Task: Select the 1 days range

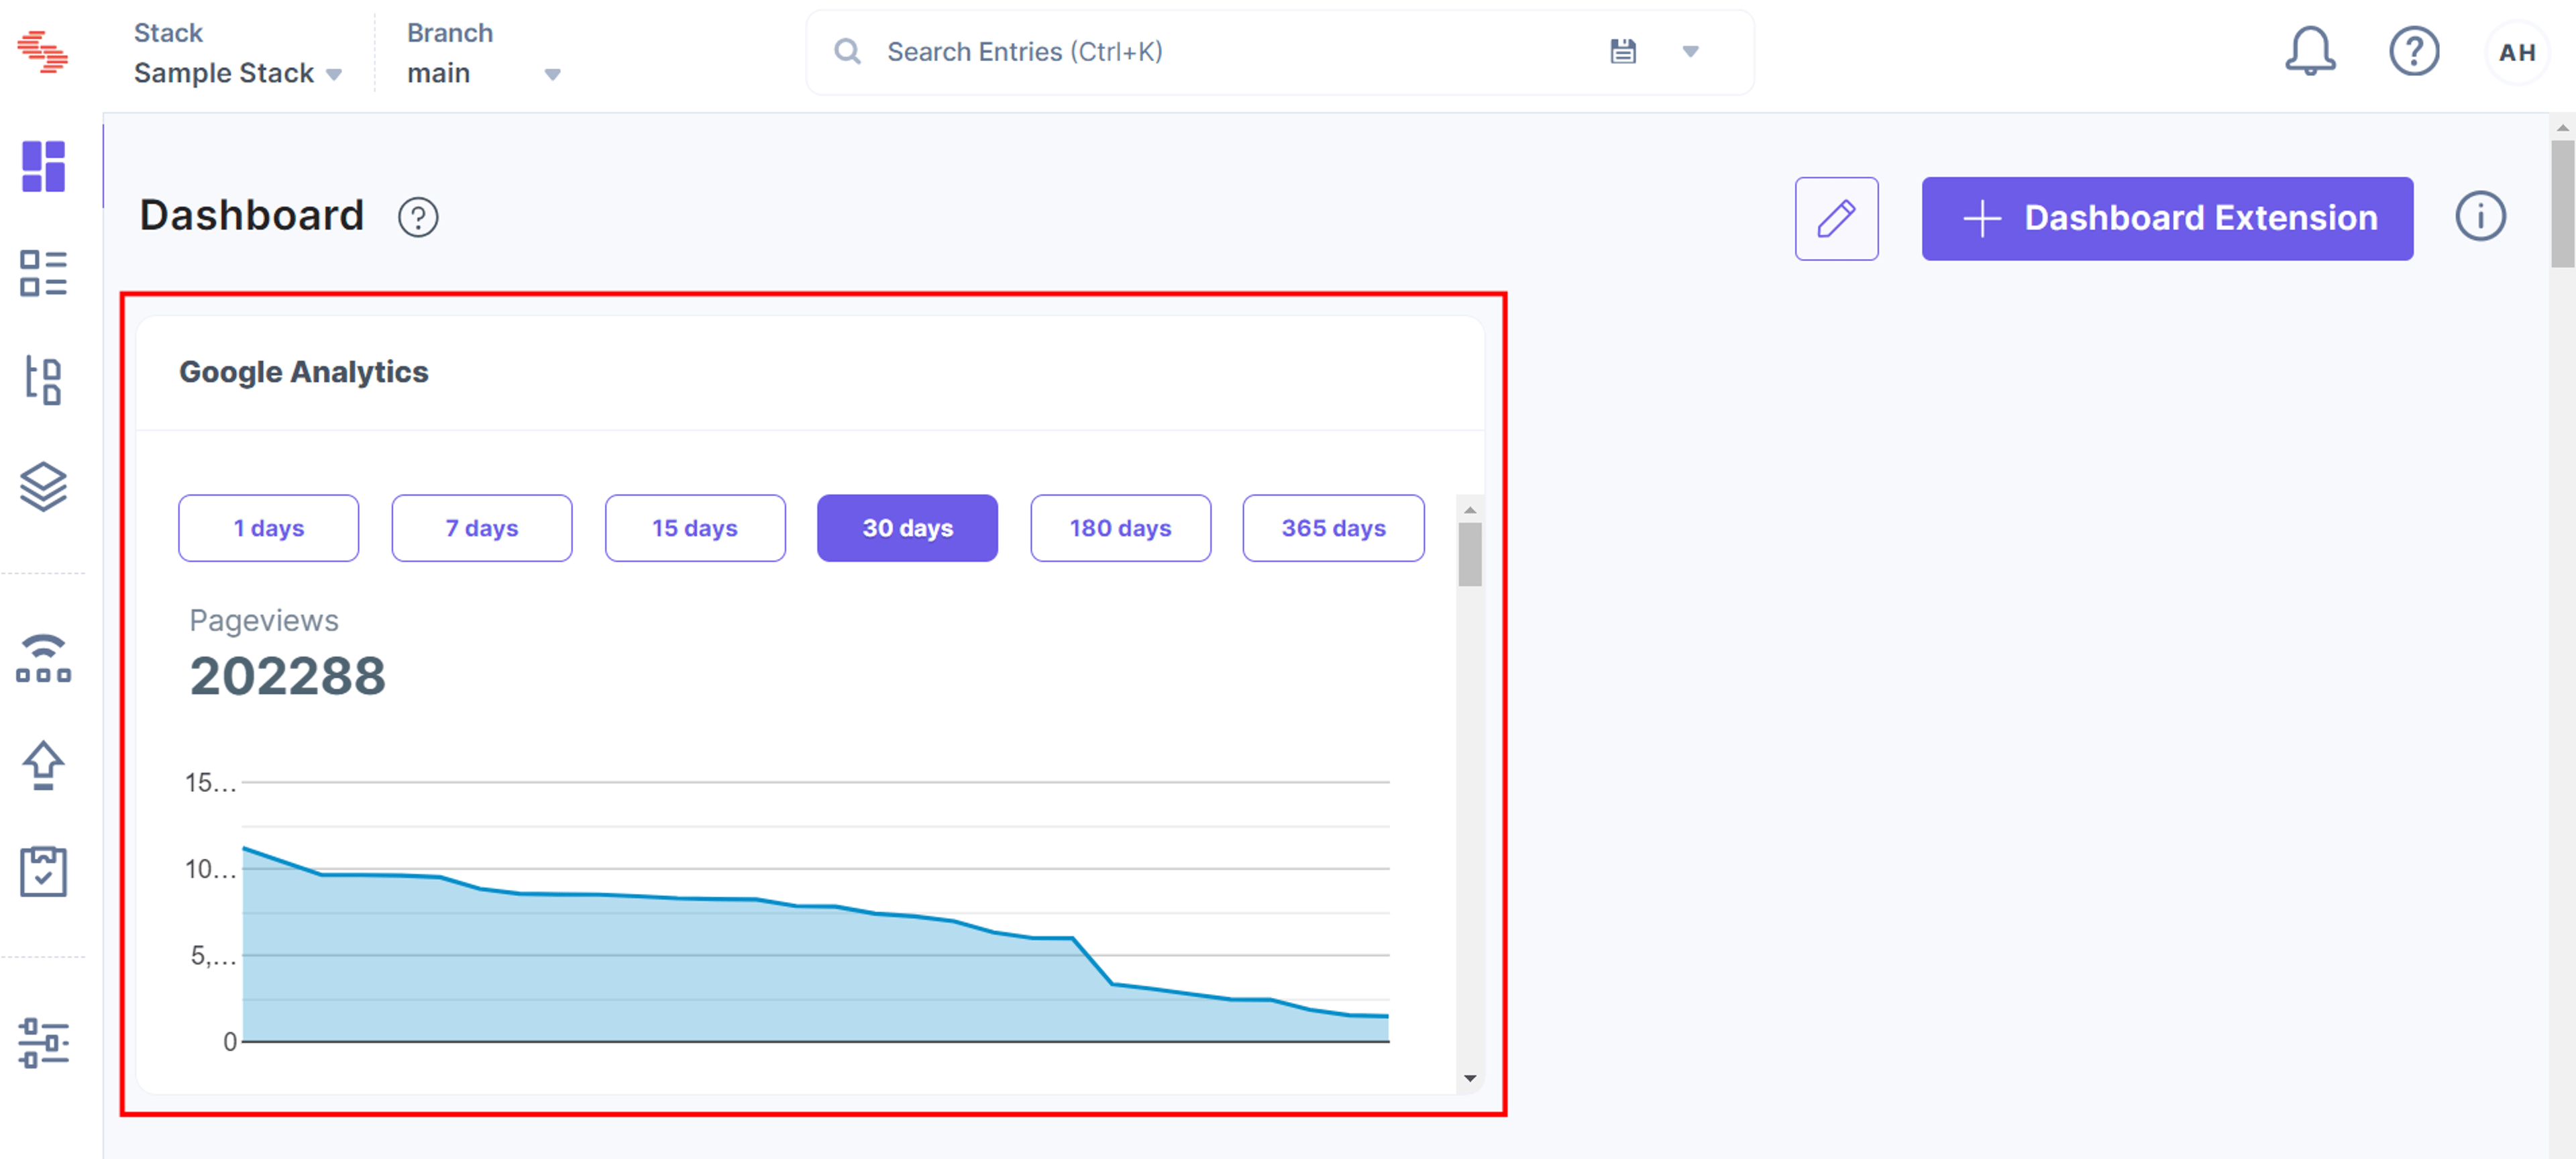Action: coord(269,528)
